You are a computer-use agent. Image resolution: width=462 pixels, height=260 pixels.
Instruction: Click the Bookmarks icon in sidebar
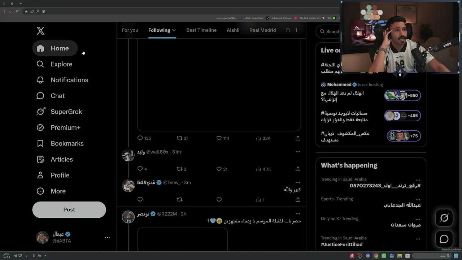pos(40,144)
